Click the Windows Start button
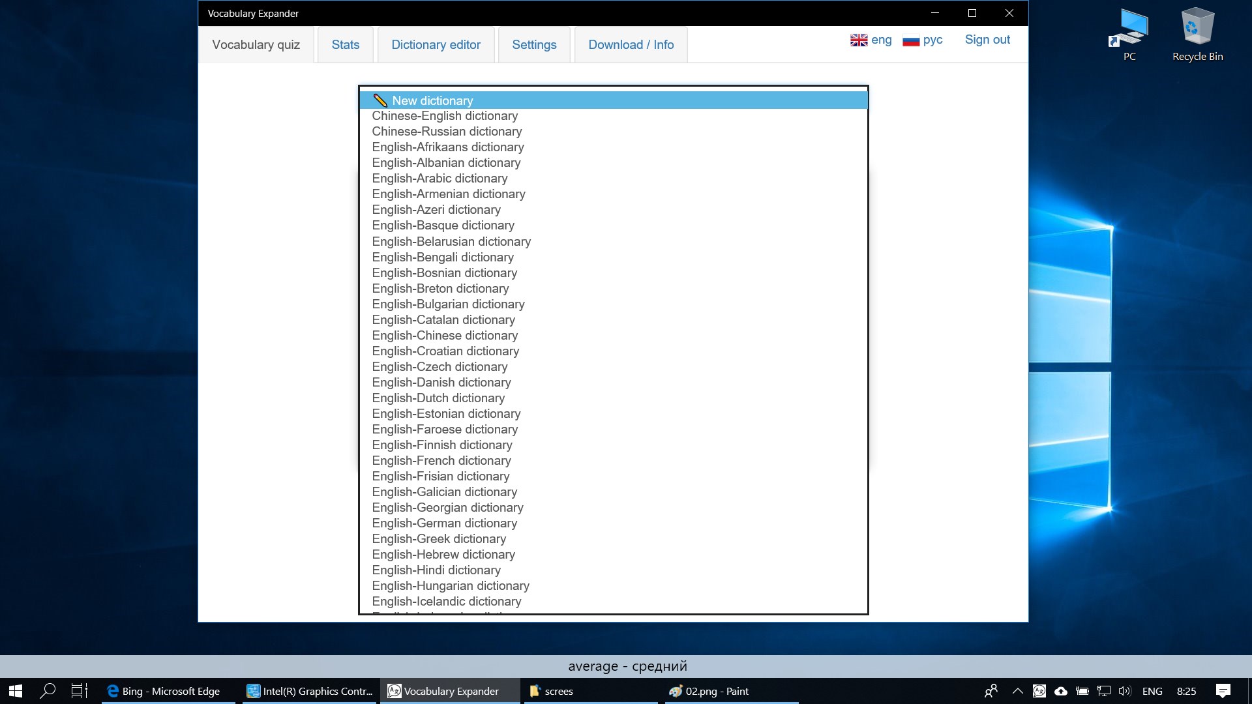Image resolution: width=1252 pixels, height=704 pixels. pyautogui.click(x=16, y=691)
